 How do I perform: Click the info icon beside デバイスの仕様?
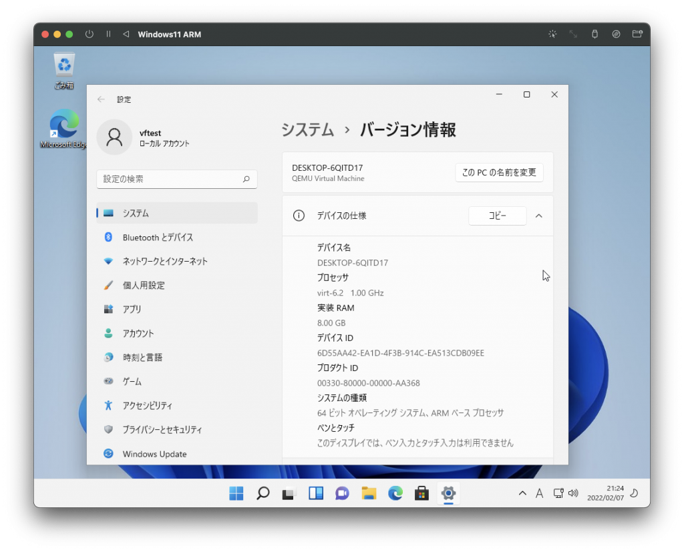tap(299, 216)
